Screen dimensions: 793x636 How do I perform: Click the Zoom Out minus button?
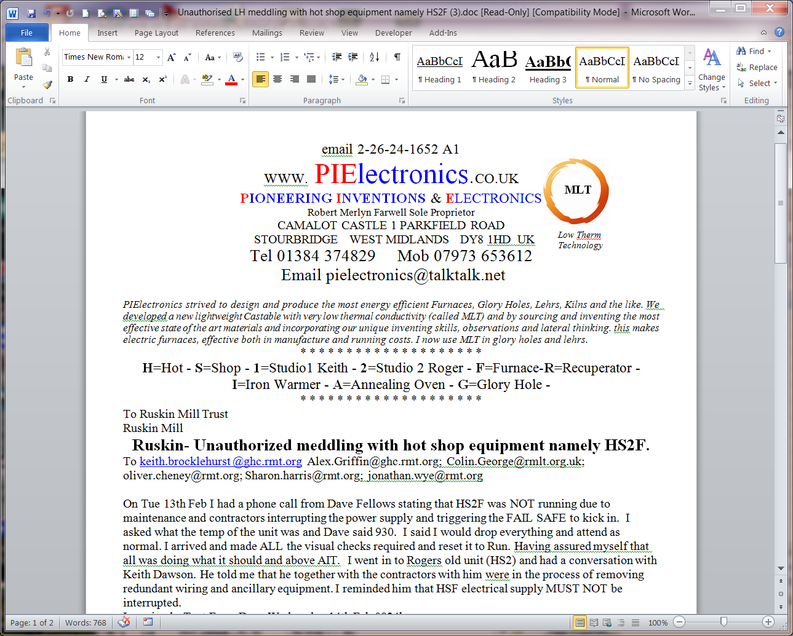point(679,622)
